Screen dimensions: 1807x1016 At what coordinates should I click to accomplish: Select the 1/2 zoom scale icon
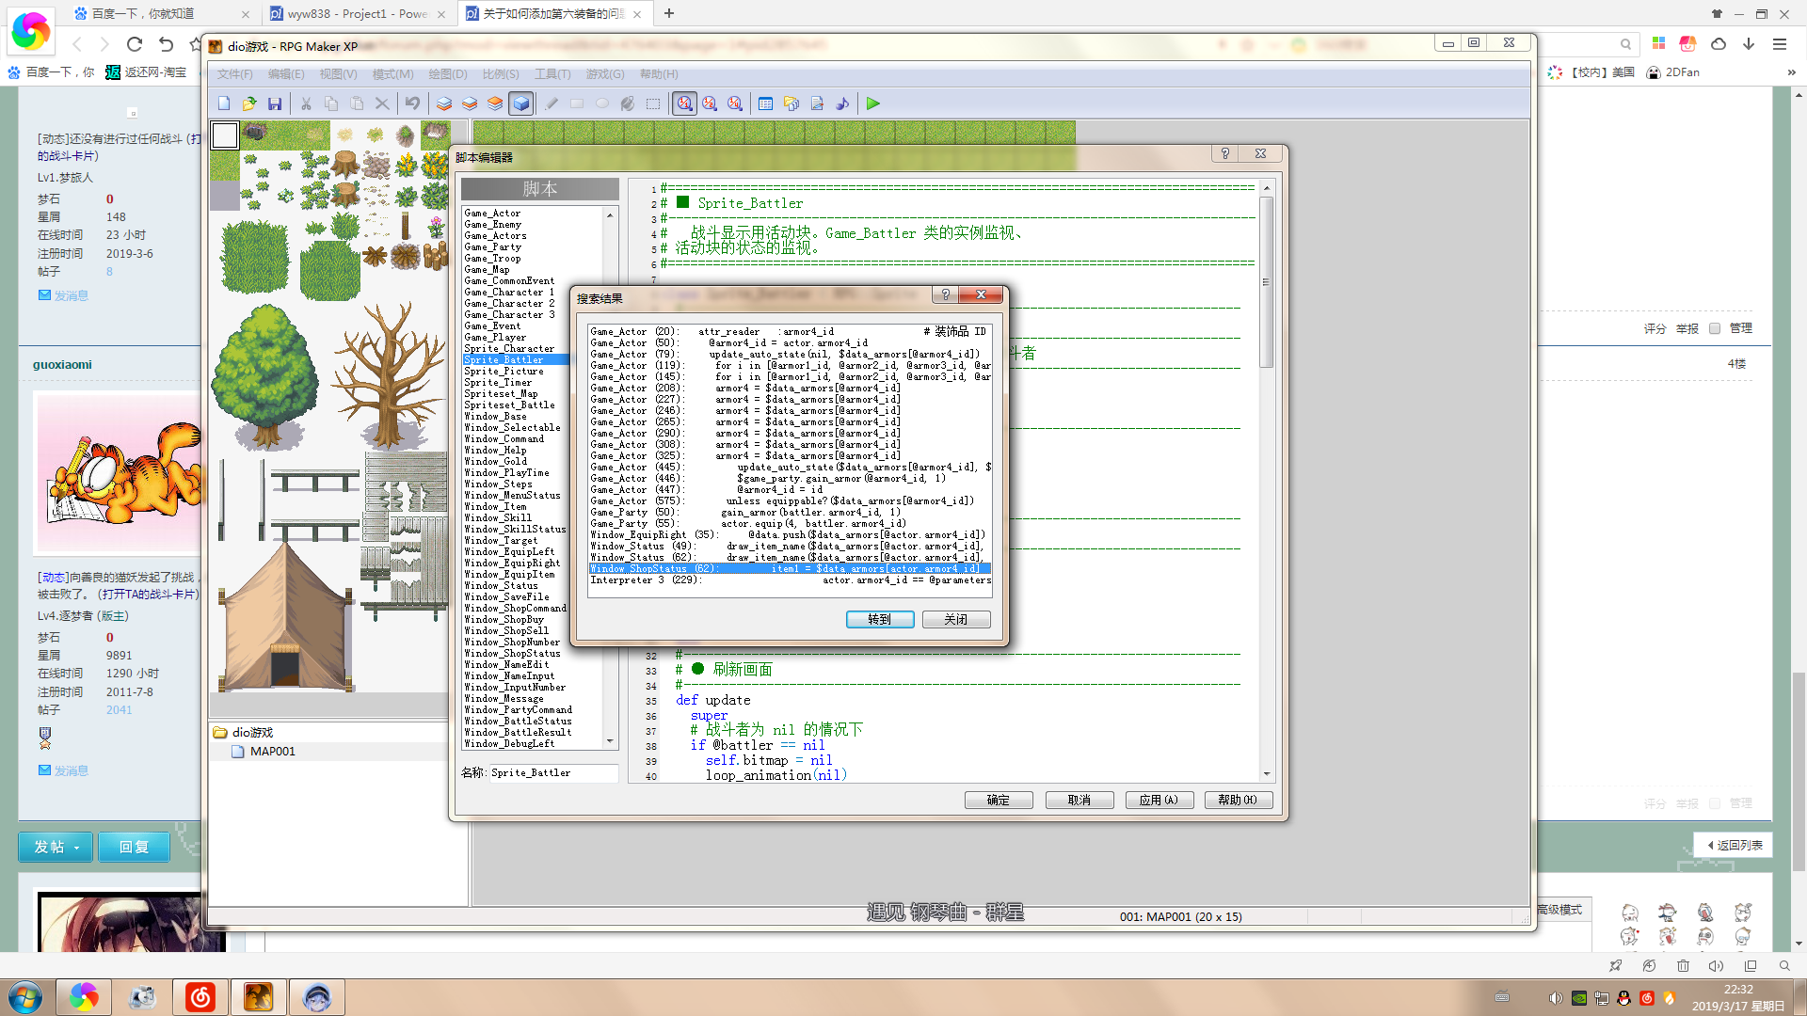710,103
